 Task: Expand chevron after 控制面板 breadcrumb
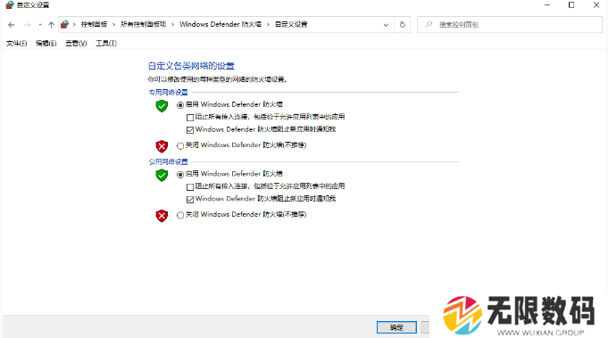(x=113, y=24)
